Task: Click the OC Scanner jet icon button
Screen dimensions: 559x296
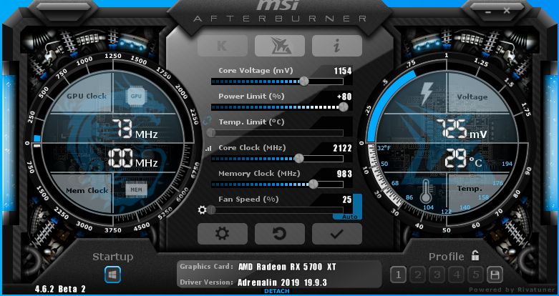Action: click(x=280, y=46)
